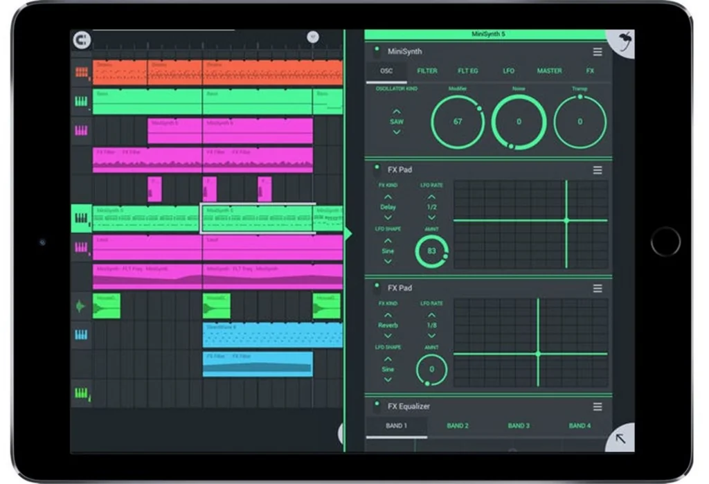Select BAND 4 in FX Equalizer
This screenshot has width=709, height=484.
(580, 426)
